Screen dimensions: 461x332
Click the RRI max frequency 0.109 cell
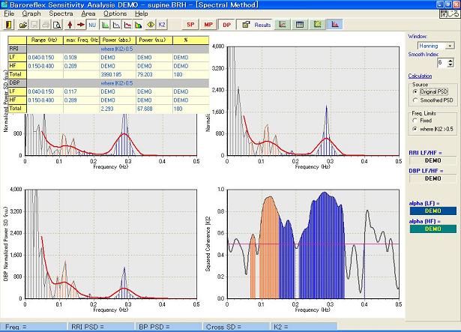point(82,58)
